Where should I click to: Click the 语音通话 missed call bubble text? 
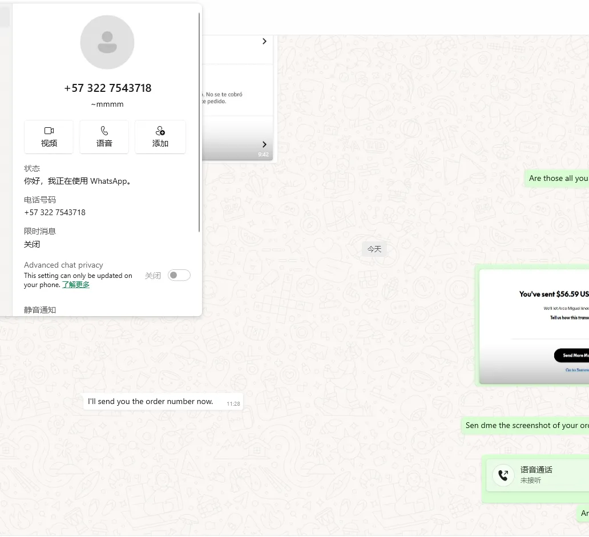[536, 470]
